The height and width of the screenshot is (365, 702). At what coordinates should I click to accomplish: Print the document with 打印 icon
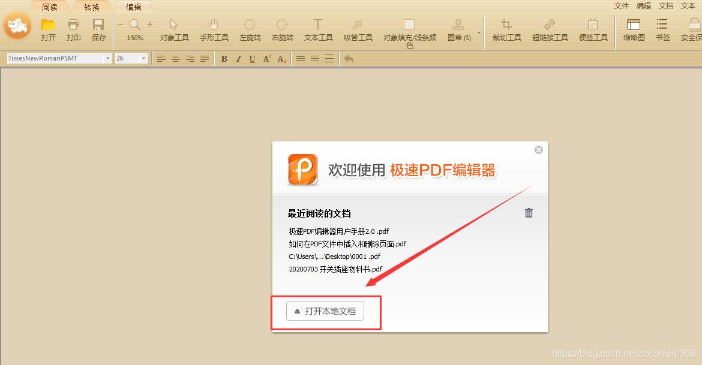click(73, 29)
